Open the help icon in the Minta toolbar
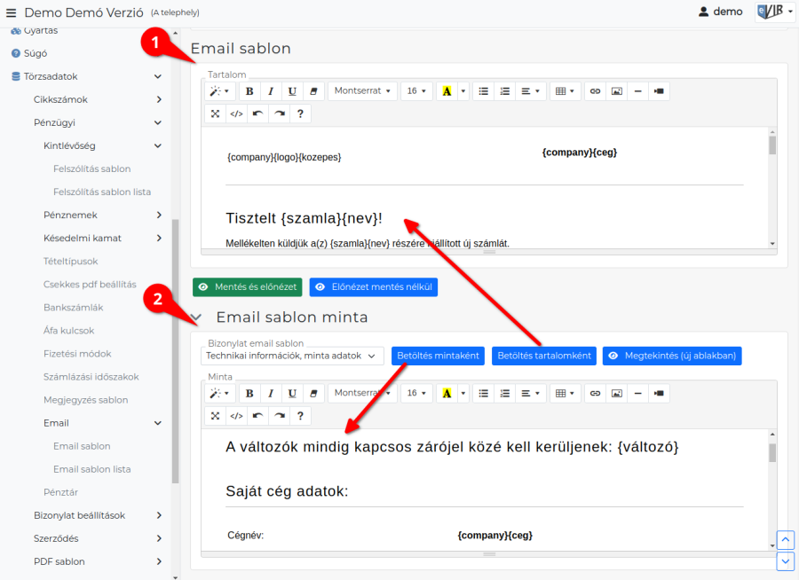 click(302, 415)
